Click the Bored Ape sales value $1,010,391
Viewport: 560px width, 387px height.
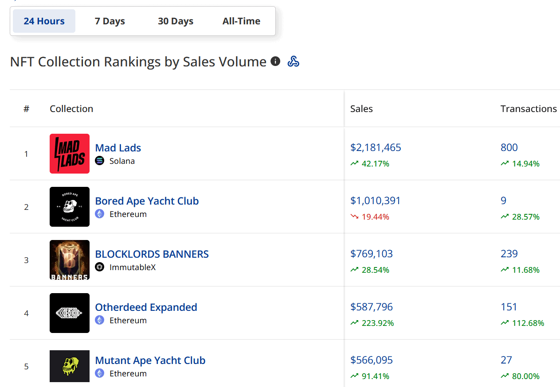376,201
